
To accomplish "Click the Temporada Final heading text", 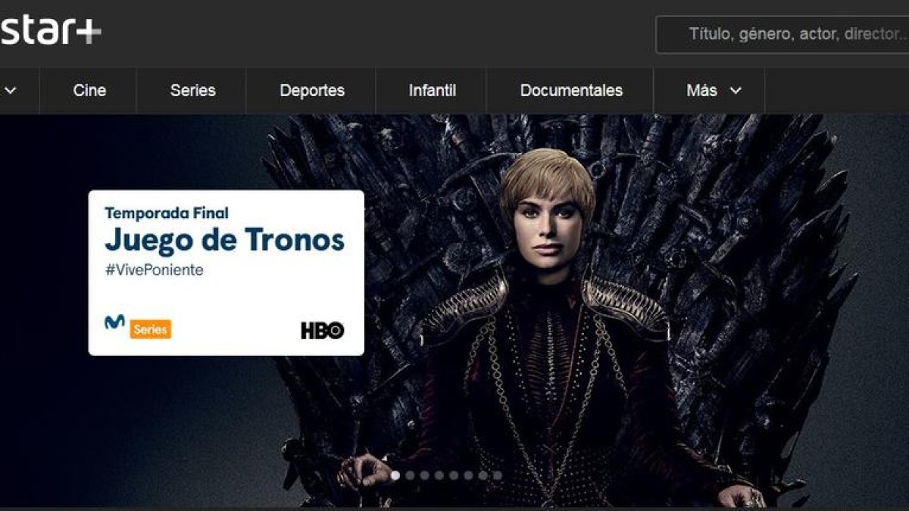I will pos(166,213).
